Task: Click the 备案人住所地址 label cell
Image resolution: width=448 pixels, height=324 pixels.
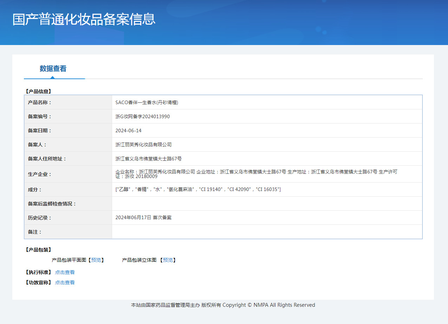Action: 68,159
